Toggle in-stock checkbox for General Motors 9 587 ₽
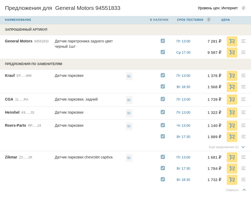 click(163, 52)
